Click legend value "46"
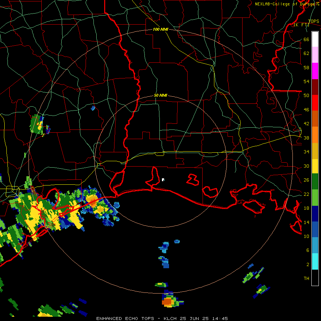 click(306, 110)
